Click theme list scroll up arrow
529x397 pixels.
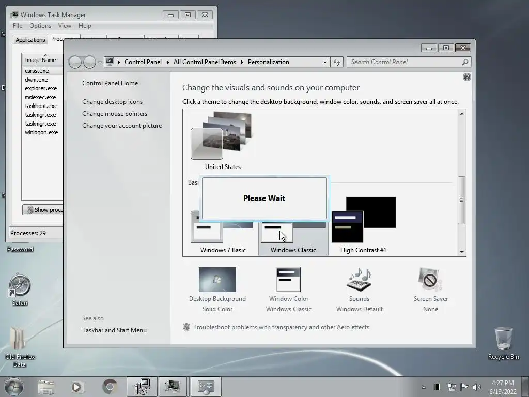click(461, 114)
